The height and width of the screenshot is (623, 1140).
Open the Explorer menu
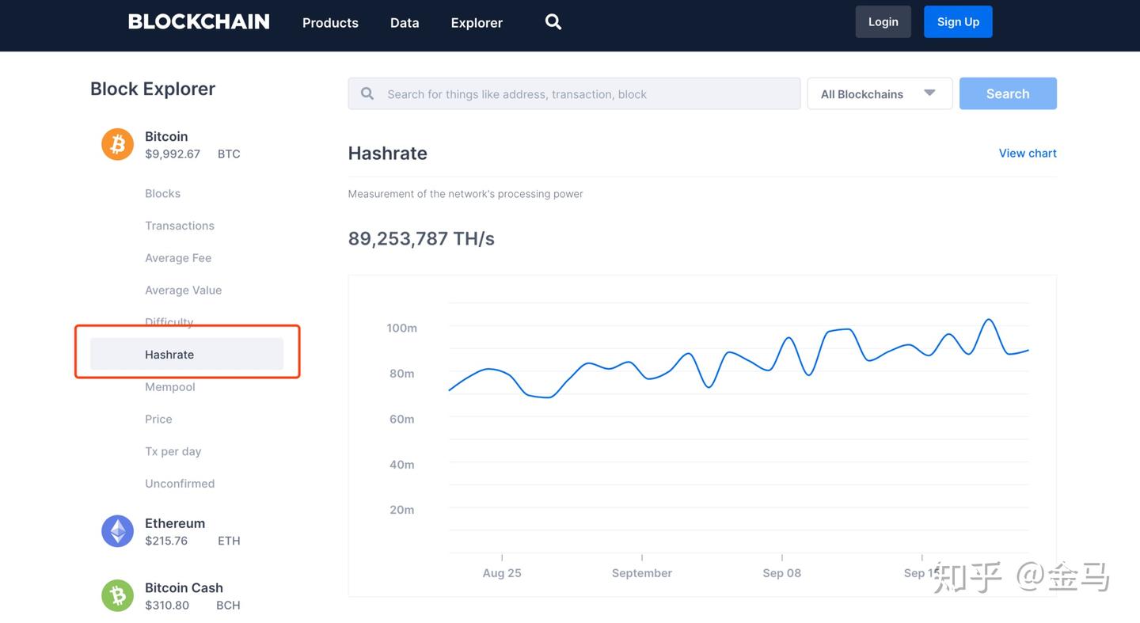click(x=477, y=23)
